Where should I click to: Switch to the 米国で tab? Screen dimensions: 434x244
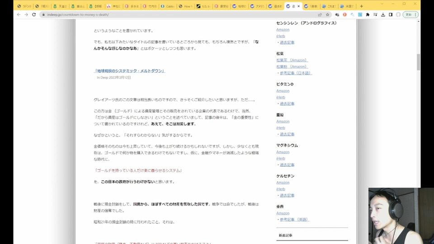pos(347,6)
